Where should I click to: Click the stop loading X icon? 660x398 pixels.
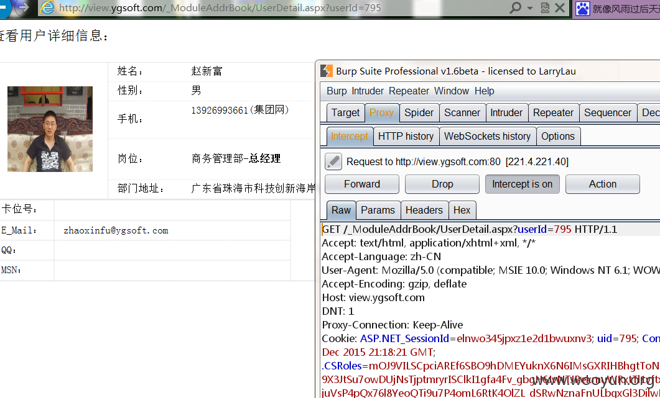click(560, 7)
